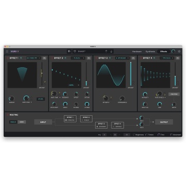
Task: Click the Time macro knob in status bar
Action: click(x=159, y=135)
